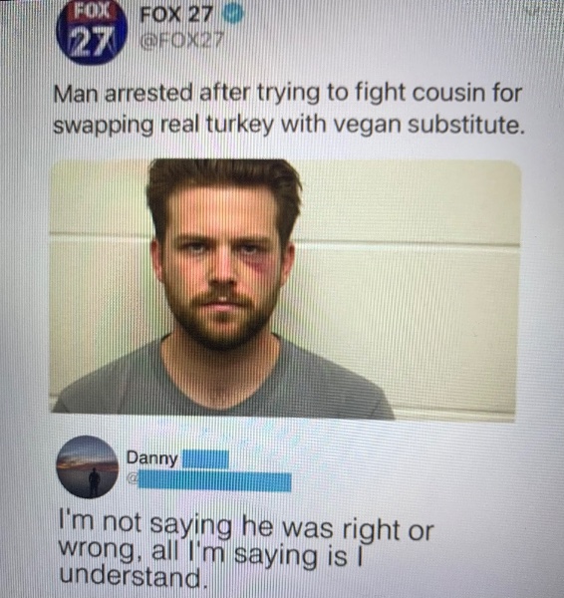Visit the FOX 27 display name
The width and height of the screenshot is (564, 598).
pyautogui.click(x=176, y=15)
